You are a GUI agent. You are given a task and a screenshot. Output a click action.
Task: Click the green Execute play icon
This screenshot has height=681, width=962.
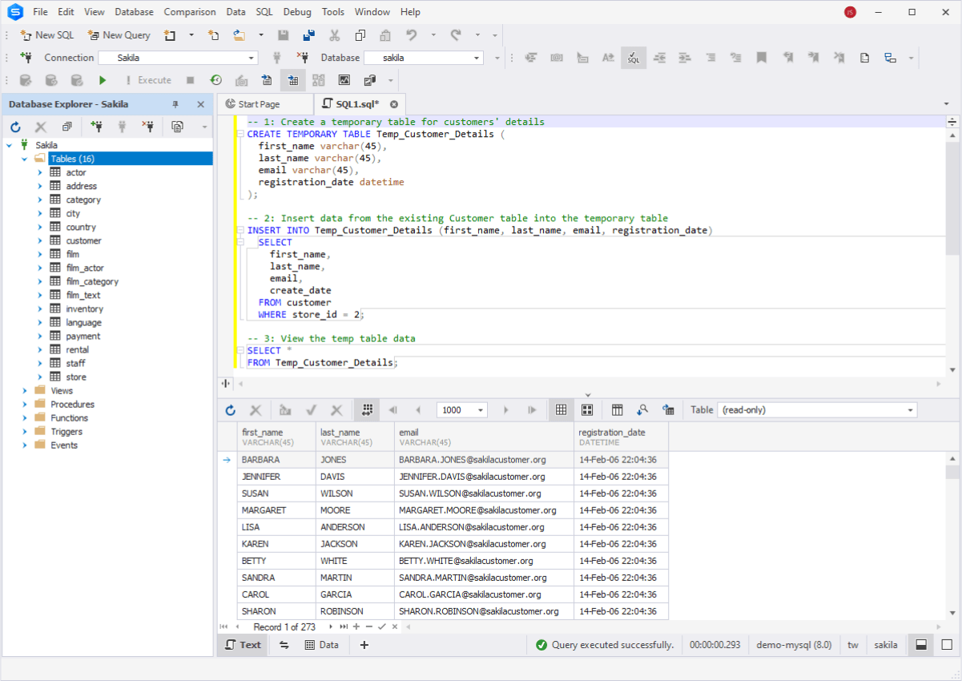[x=103, y=80]
